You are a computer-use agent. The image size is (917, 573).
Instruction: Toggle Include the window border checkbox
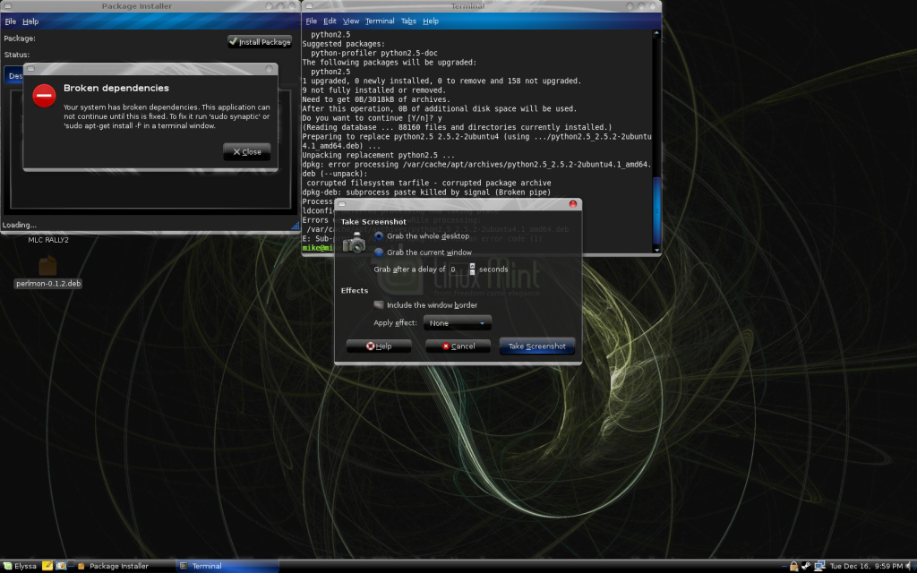click(425, 305)
